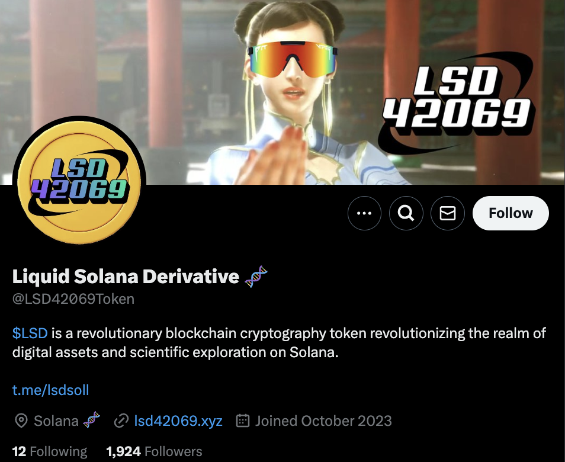565x462 pixels.
Task: Click the $LSD cashtag link
Action: pos(30,333)
